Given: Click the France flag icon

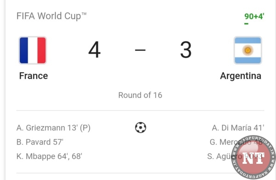Looking at the screenshot, I should point(33,50).
